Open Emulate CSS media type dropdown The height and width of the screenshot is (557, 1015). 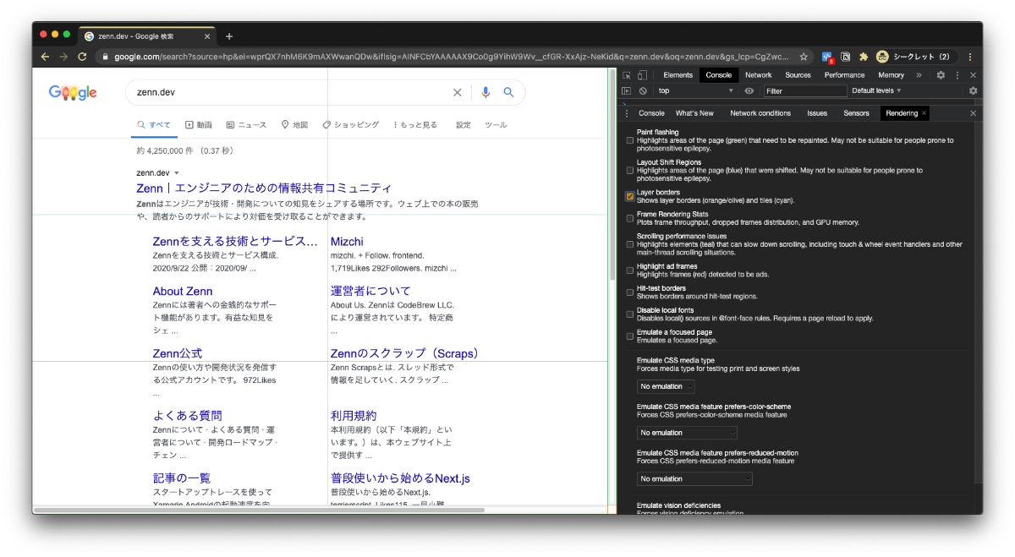(666, 386)
